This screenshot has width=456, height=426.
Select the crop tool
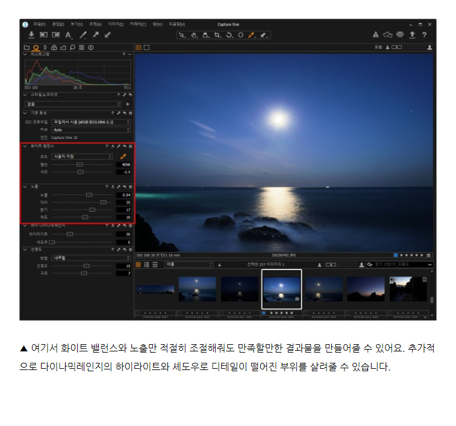(x=217, y=35)
